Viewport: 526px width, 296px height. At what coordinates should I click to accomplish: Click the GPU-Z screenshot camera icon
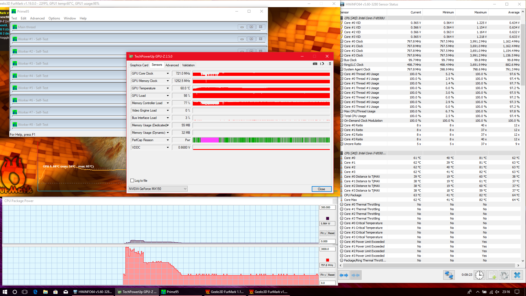coord(315,64)
